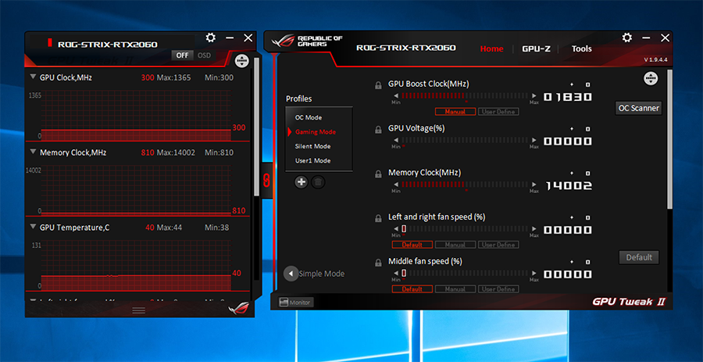The image size is (703, 362).
Task: Click the Left and right fan speed slider
Action: coord(465,229)
